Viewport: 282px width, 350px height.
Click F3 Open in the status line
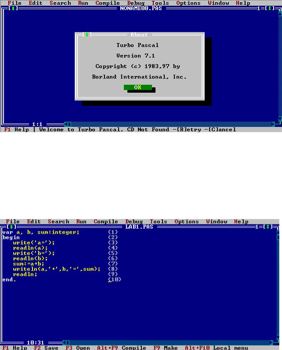(x=78, y=347)
